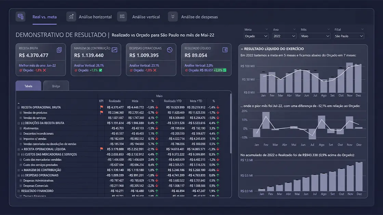Click the Nov bar in Resultado Líquido chart
Image resolution: width=383 pixels, height=215 pixels.
349,77
